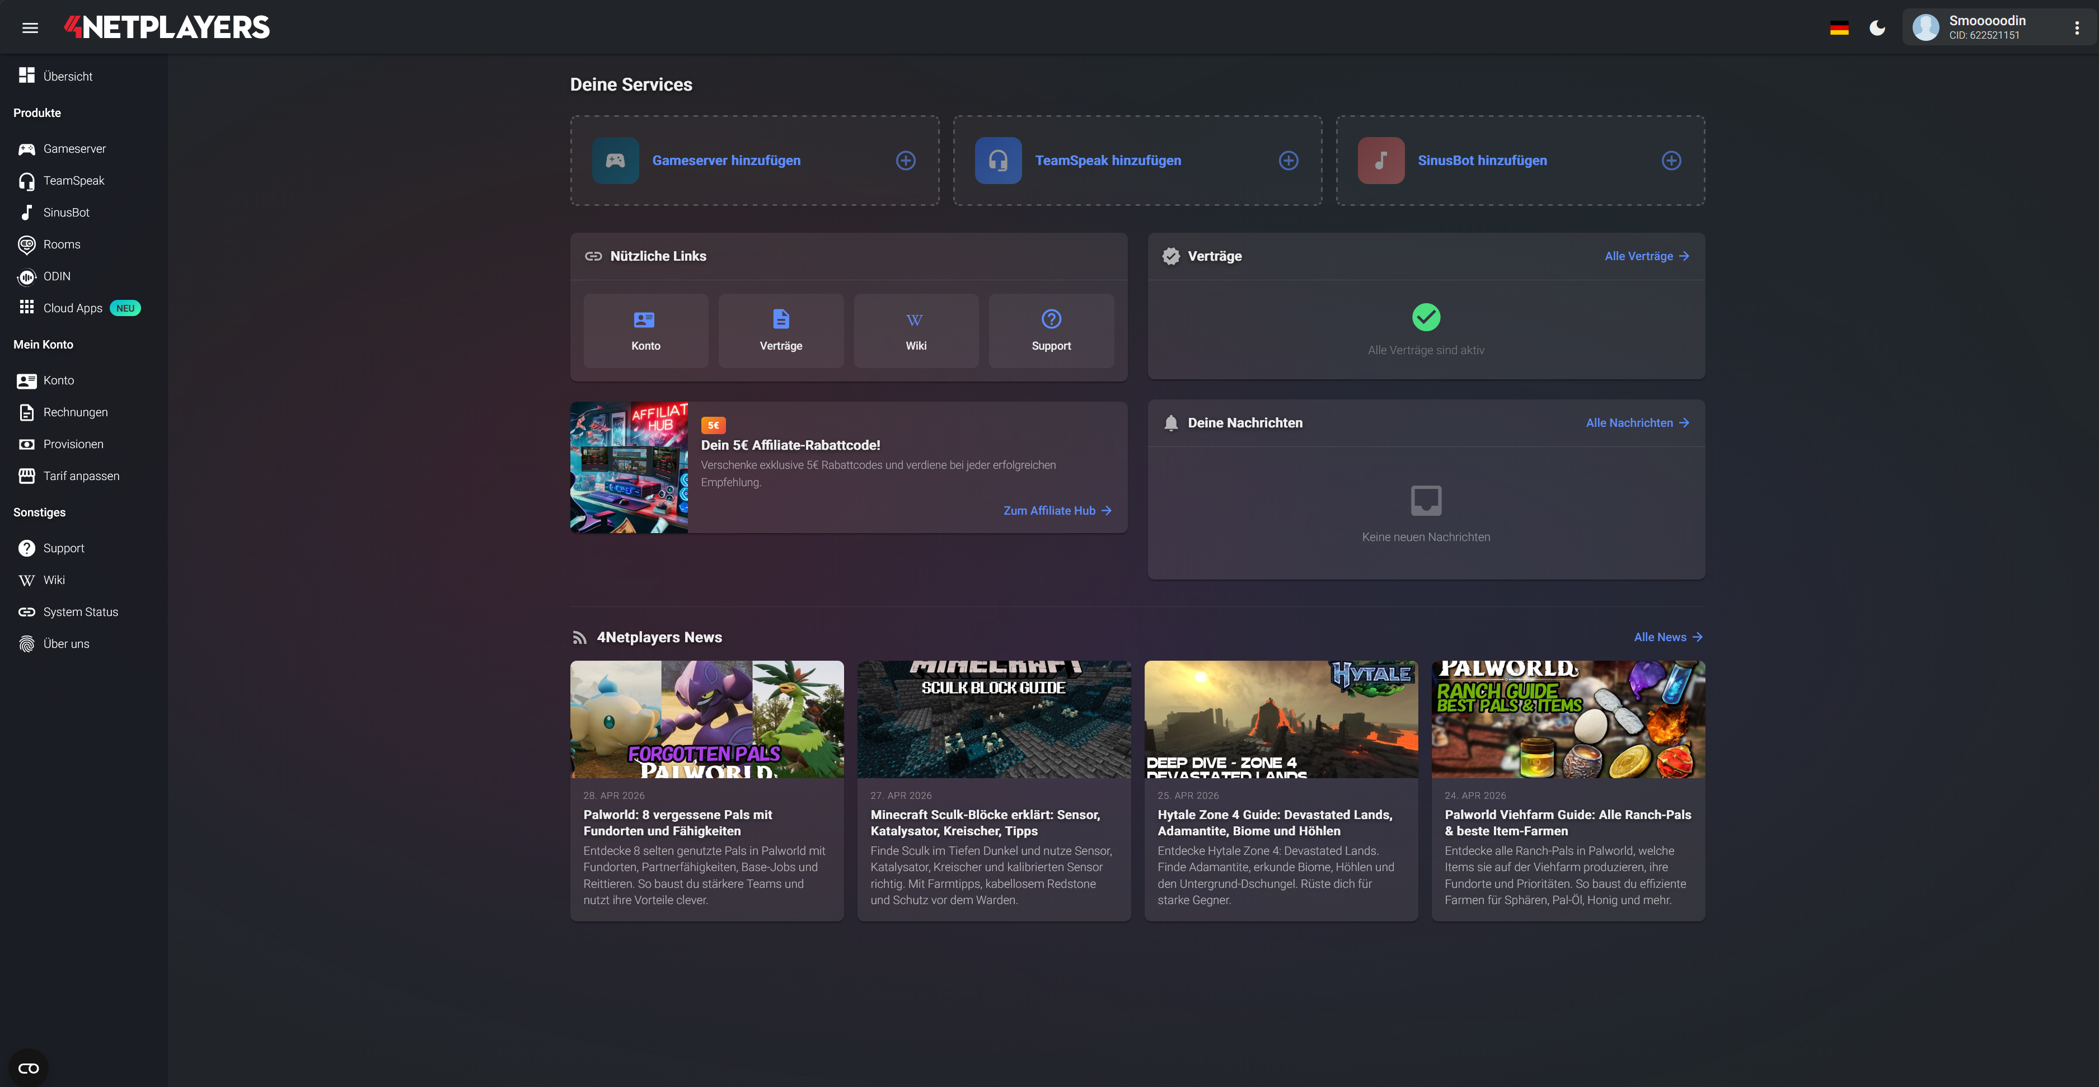Image resolution: width=2099 pixels, height=1087 pixels.
Task: Click the Provisionen money icon
Action: coord(27,444)
